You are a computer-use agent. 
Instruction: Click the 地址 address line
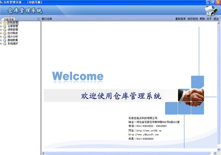(154, 122)
